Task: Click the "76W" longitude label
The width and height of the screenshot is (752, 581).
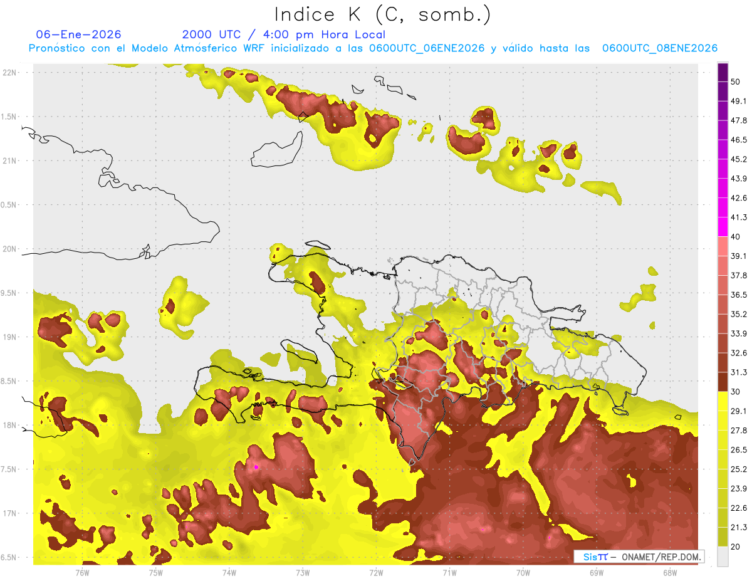Action: pyautogui.click(x=82, y=572)
